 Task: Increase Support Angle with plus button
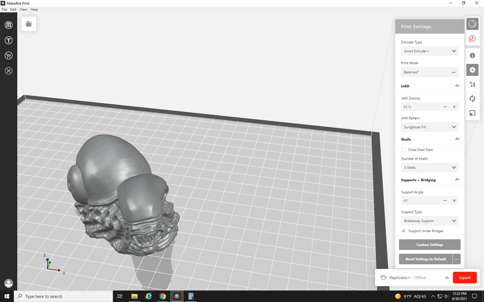454,200
